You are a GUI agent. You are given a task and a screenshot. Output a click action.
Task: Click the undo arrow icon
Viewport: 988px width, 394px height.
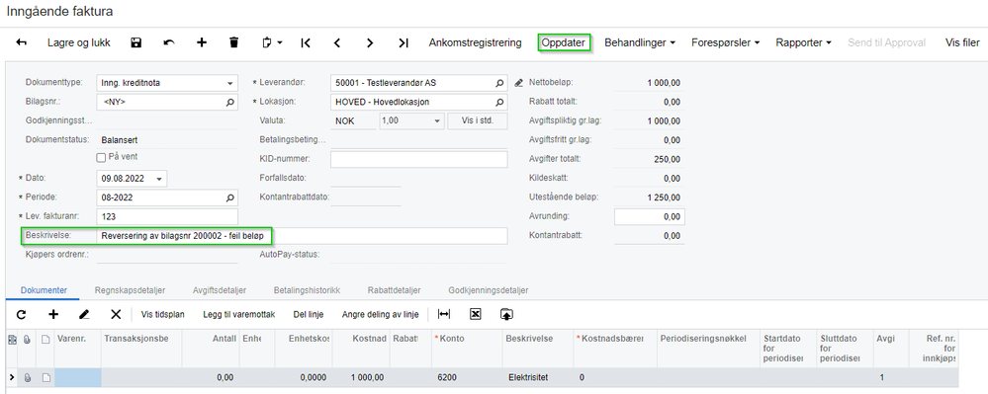coord(169,42)
